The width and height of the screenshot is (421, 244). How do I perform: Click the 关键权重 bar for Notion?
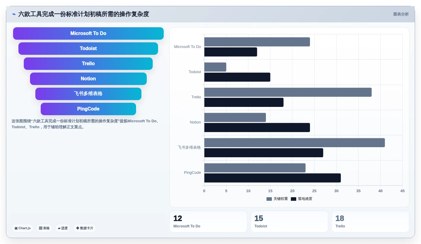click(235, 117)
